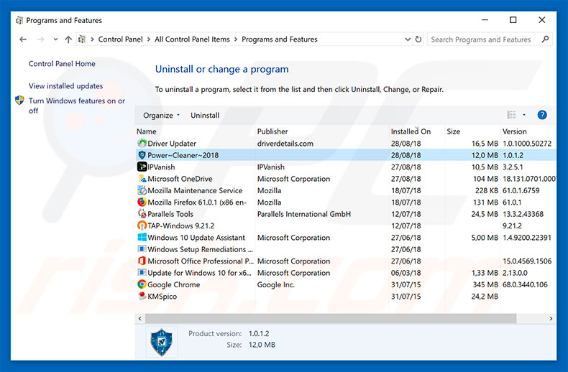The width and height of the screenshot is (568, 372).
Task: Open the more view options dropdown arrow
Action: tap(524, 115)
